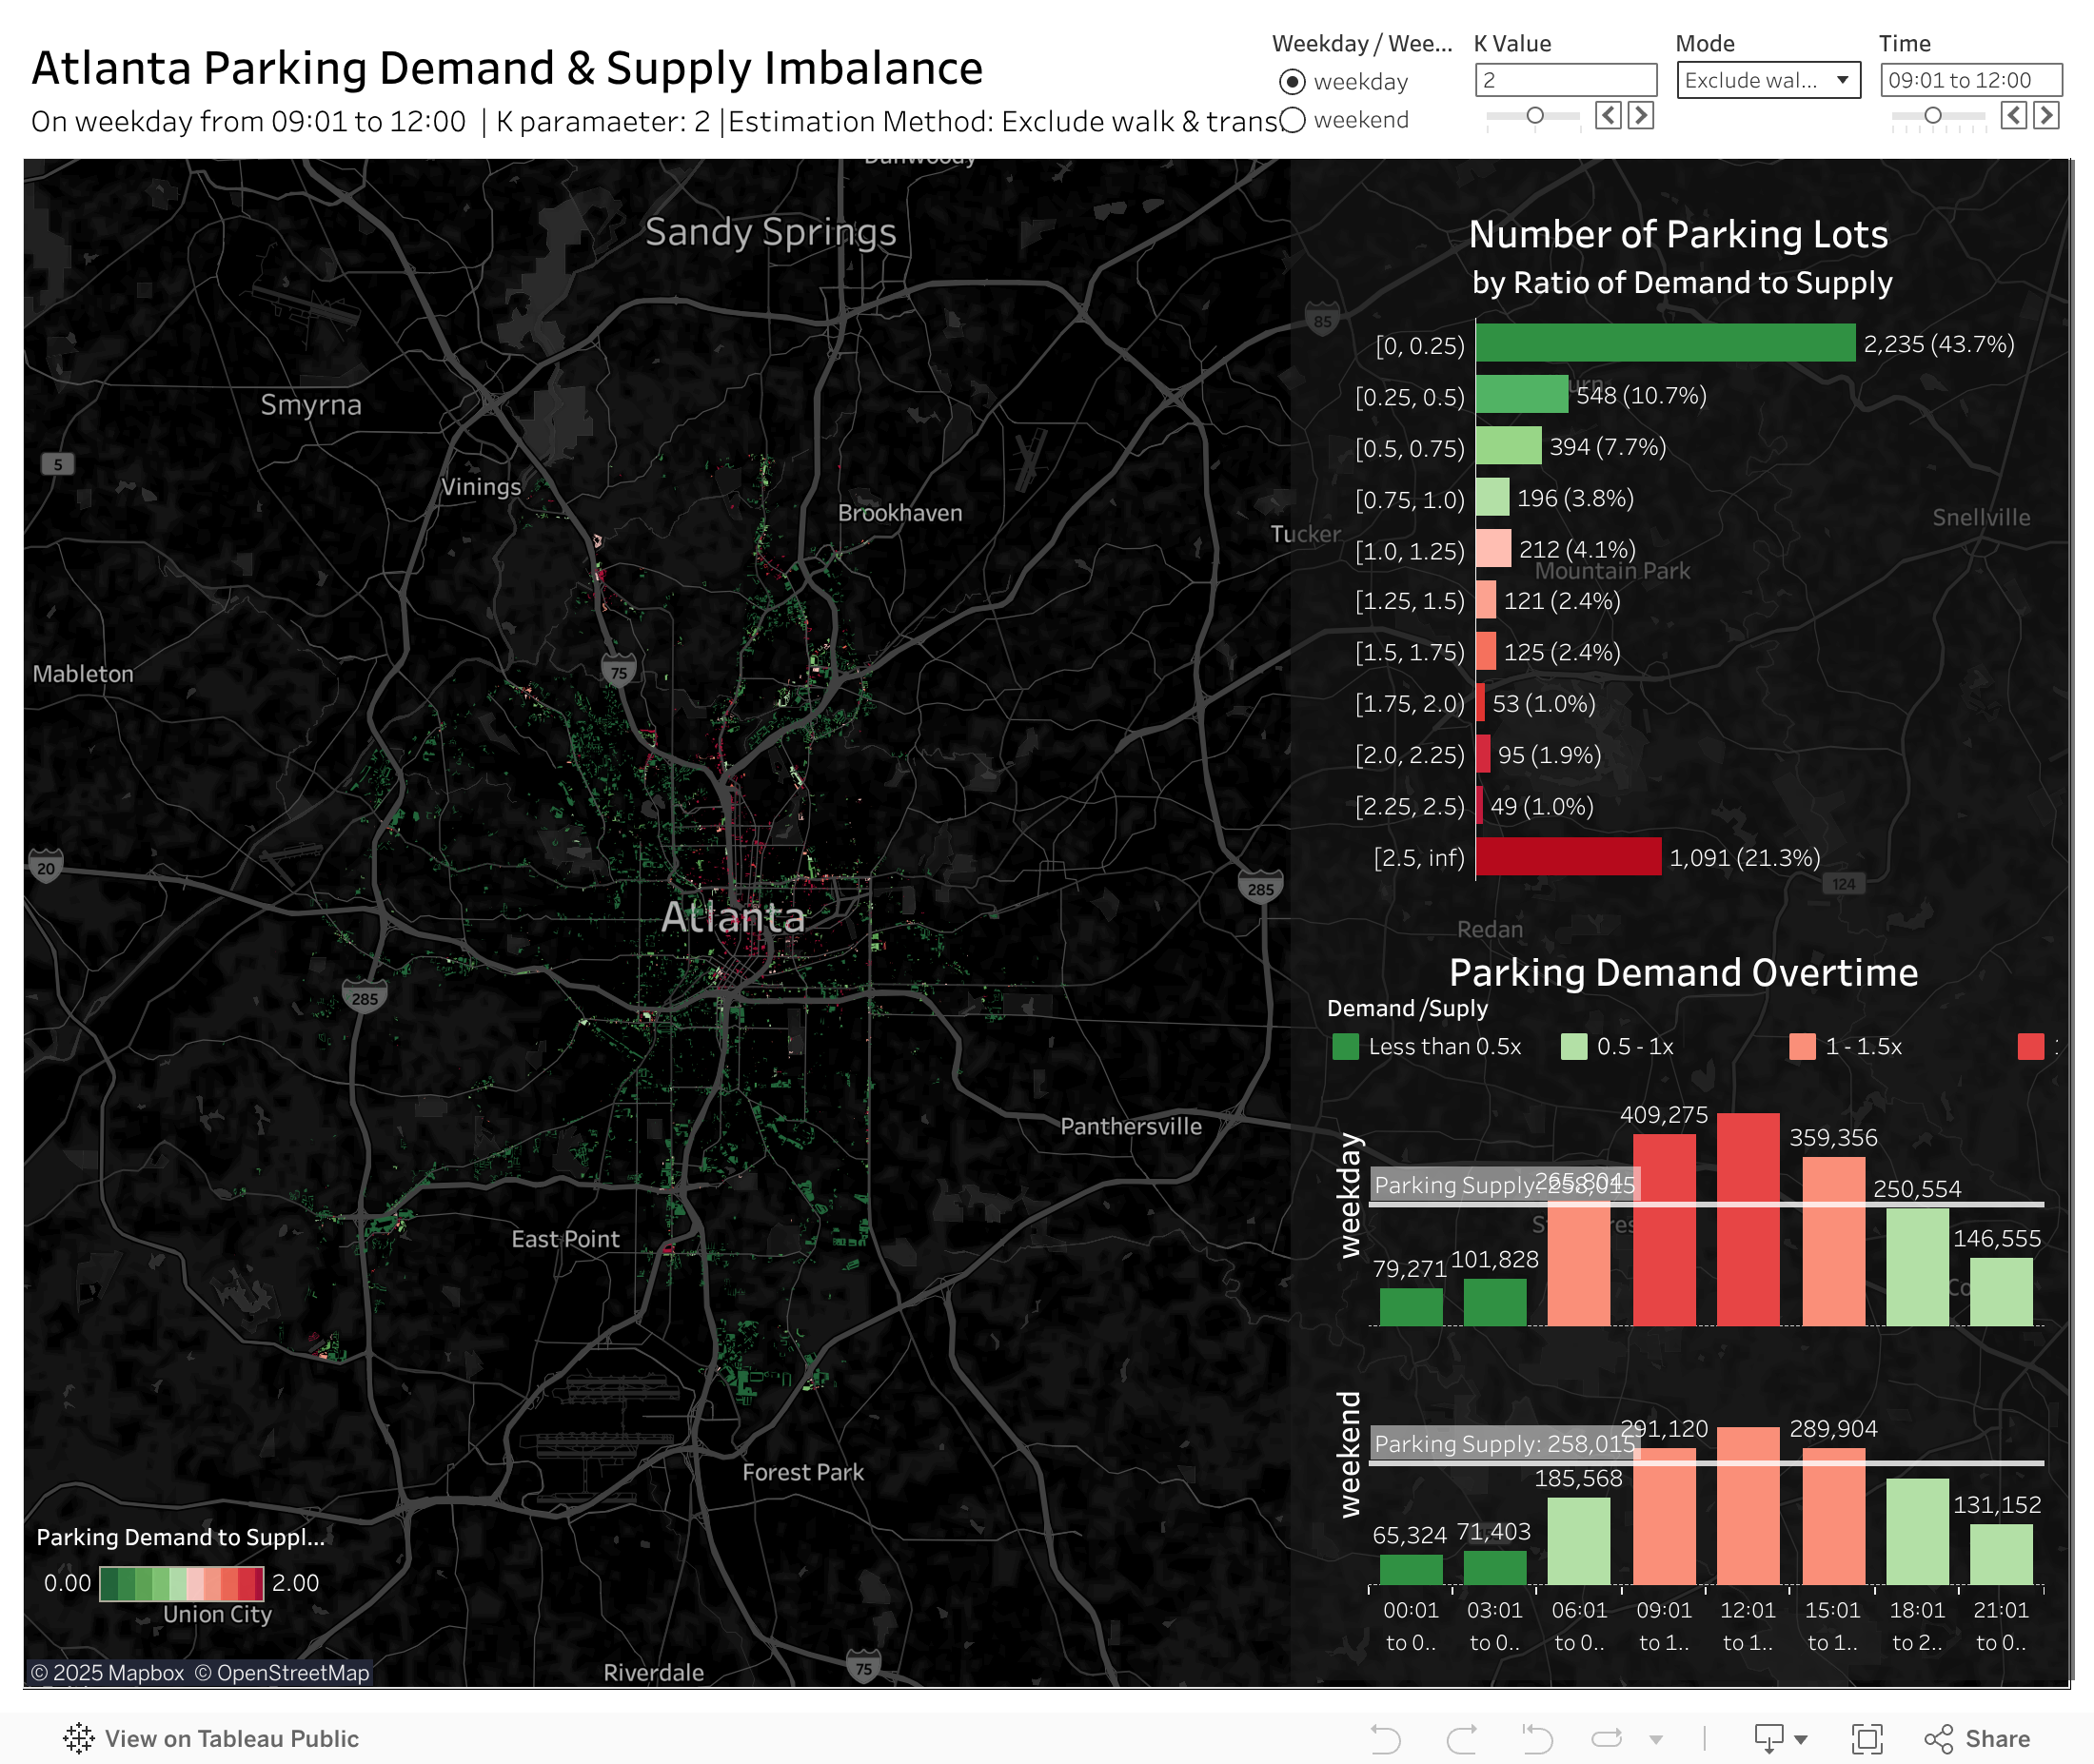Open the Mode dropdown
This screenshot has width=2094, height=1764.
tap(1768, 81)
